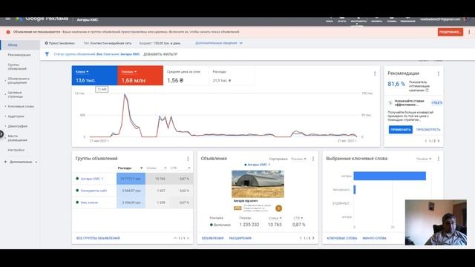Screen dimensions: 475x267
Task: Click the longest blue keyword bar
Action: [x=390, y=176]
